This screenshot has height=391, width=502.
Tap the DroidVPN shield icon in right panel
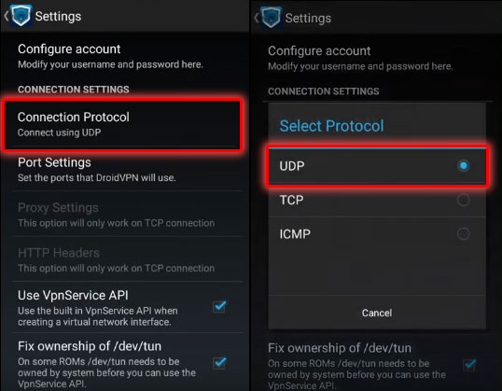pos(272,18)
